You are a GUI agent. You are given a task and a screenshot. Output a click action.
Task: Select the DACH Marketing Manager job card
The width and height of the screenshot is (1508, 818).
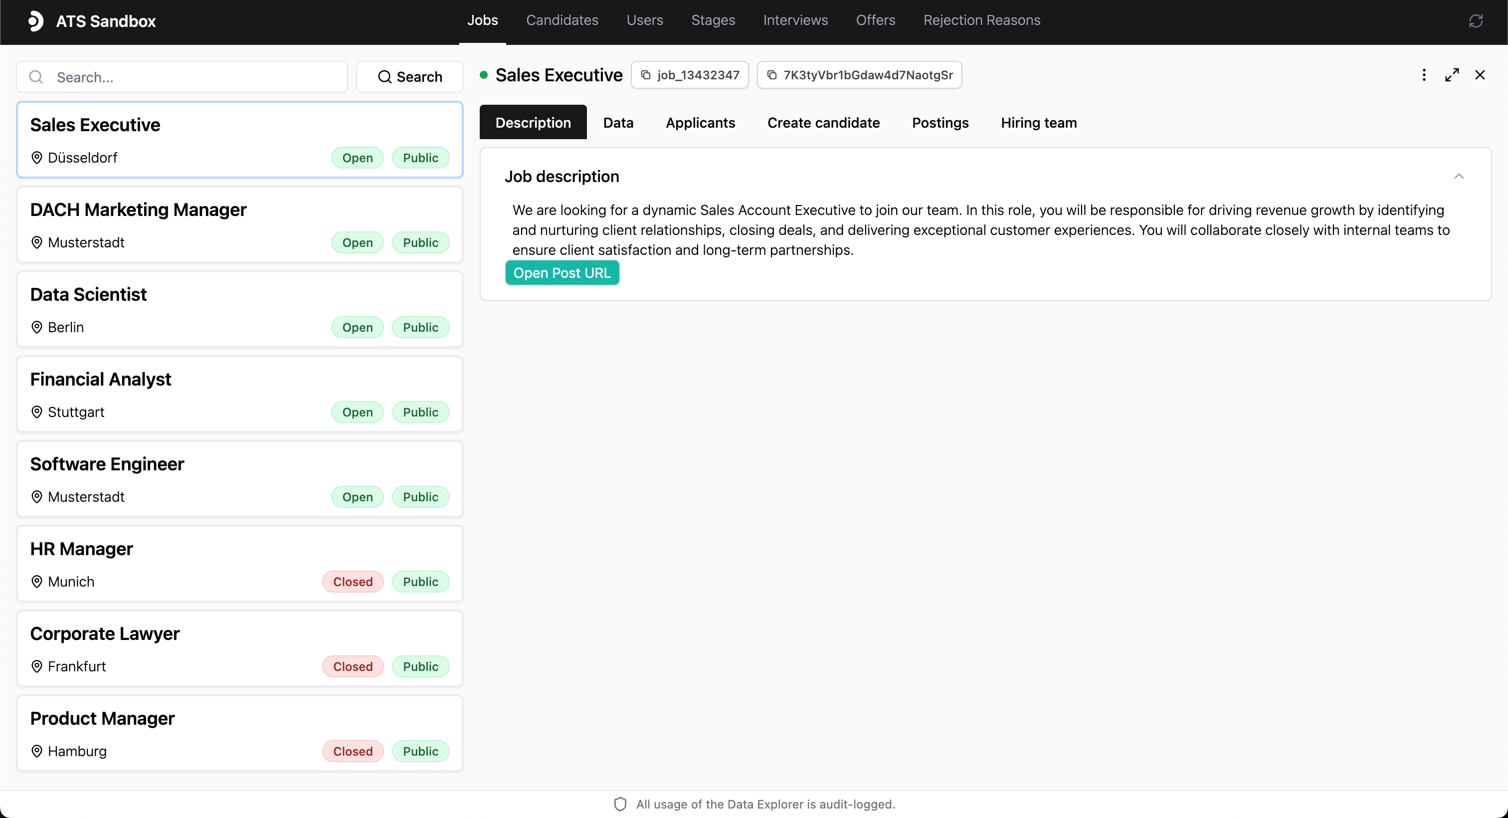click(x=240, y=225)
